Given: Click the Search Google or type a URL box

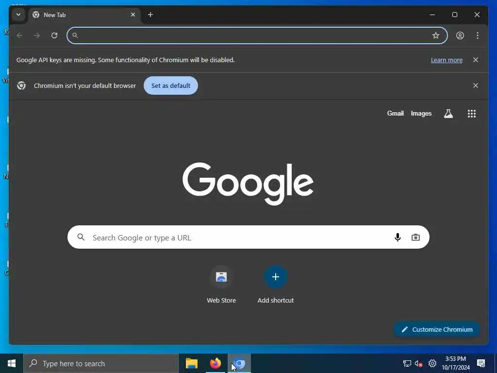Looking at the screenshot, I should pos(248,237).
